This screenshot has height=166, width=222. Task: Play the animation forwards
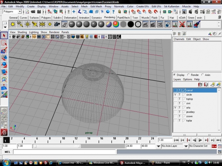tap(200, 140)
